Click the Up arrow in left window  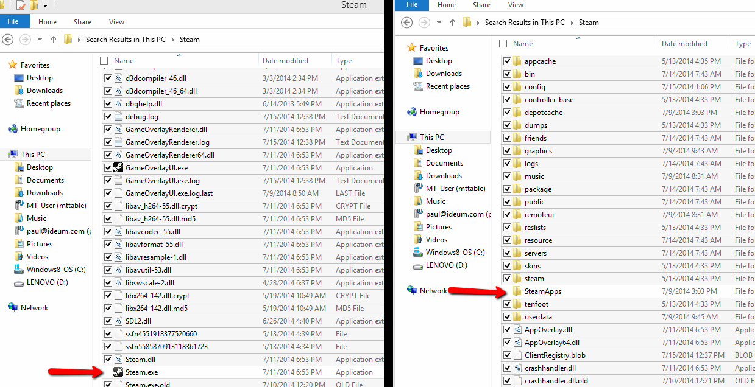coord(54,40)
